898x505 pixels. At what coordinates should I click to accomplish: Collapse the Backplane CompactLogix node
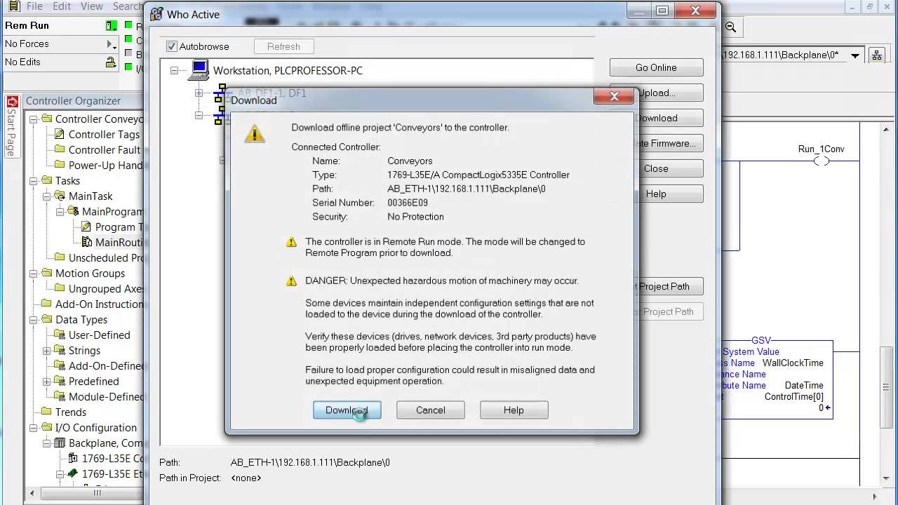pos(46,443)
